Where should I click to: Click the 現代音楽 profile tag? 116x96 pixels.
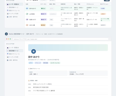(46, 63)
